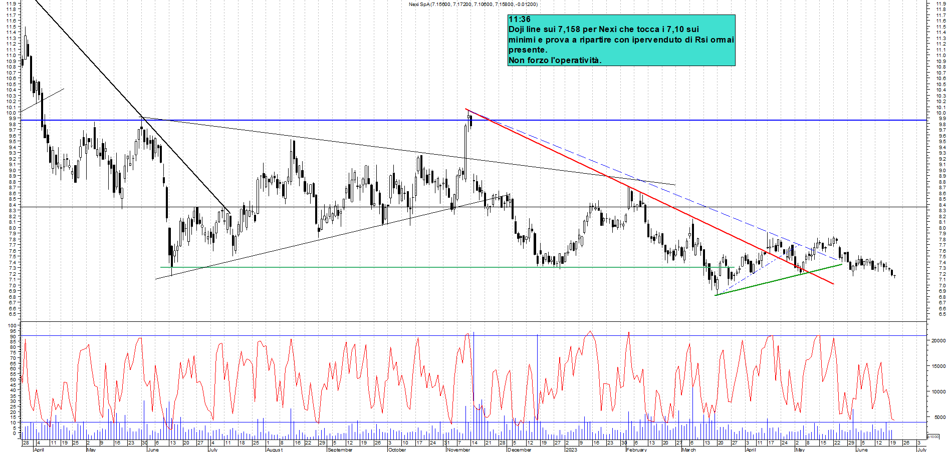Click the 'November' label on the time axis

coord(458,449)
